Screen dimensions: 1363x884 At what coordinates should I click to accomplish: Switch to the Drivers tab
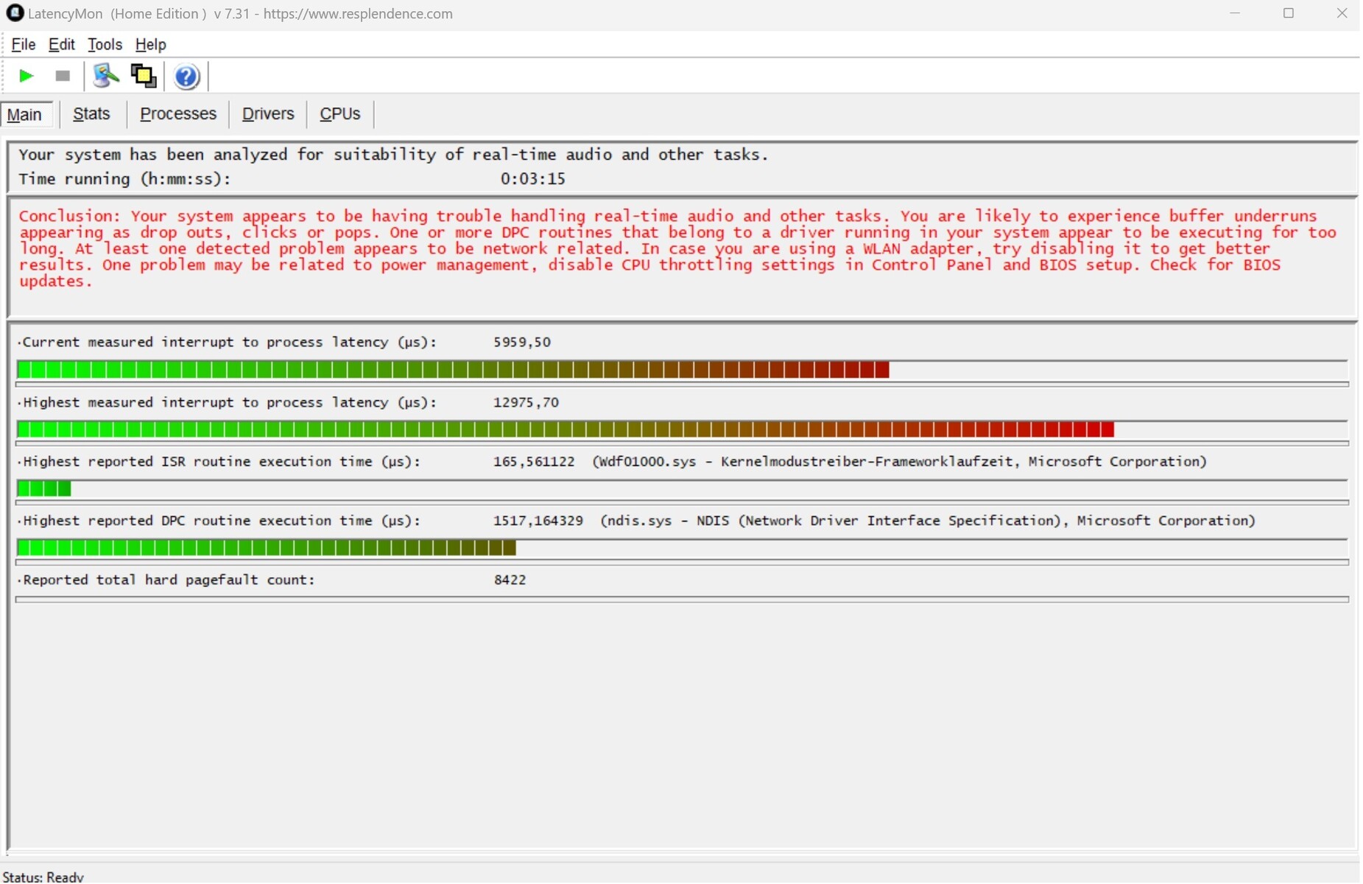[x=268, y=114]
